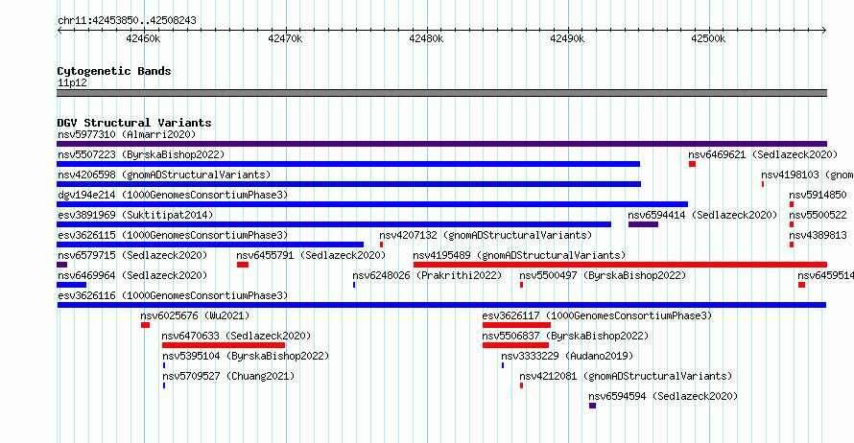Open nsv6248026 (Prakrithi2022) label

tap(427, 275)
